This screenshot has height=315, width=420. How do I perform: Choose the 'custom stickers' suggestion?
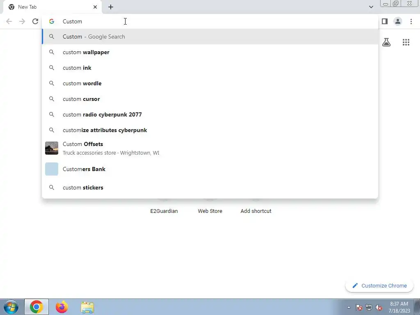[x=210, y=187]
